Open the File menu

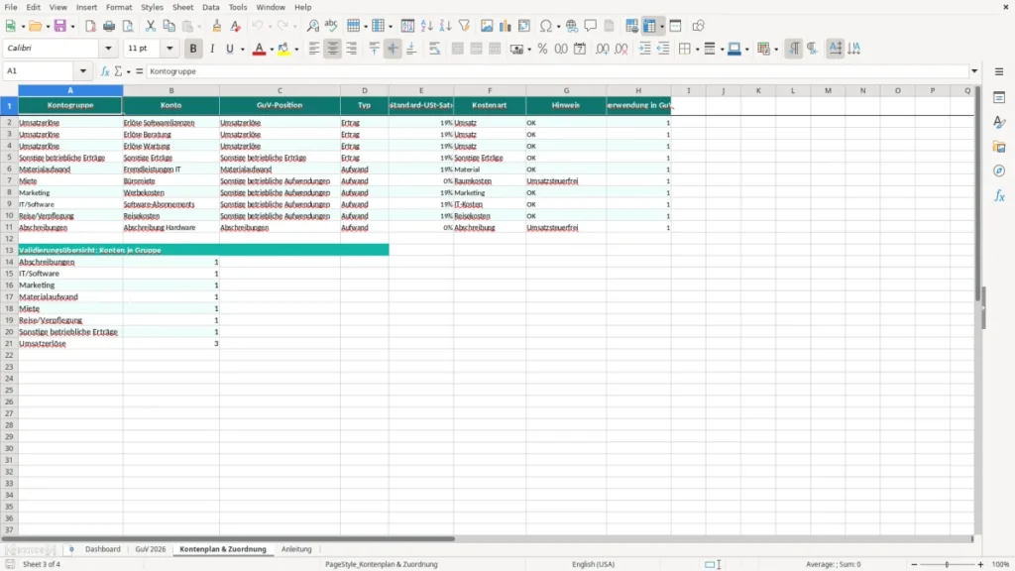pyautogui.click(x=11, y=7)
